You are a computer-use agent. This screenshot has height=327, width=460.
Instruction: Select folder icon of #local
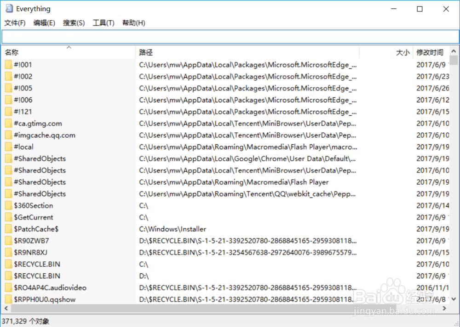click(8, 147)
